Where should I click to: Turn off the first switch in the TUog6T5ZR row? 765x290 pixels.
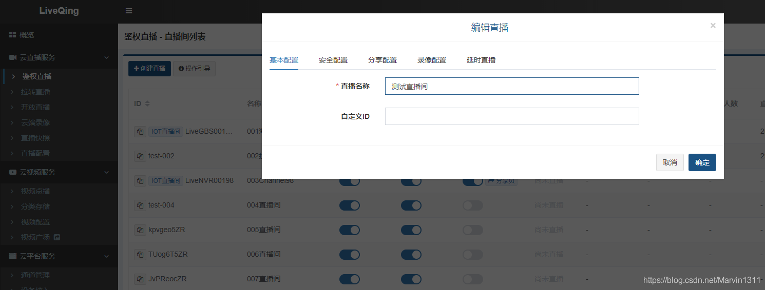pos(350,254)
